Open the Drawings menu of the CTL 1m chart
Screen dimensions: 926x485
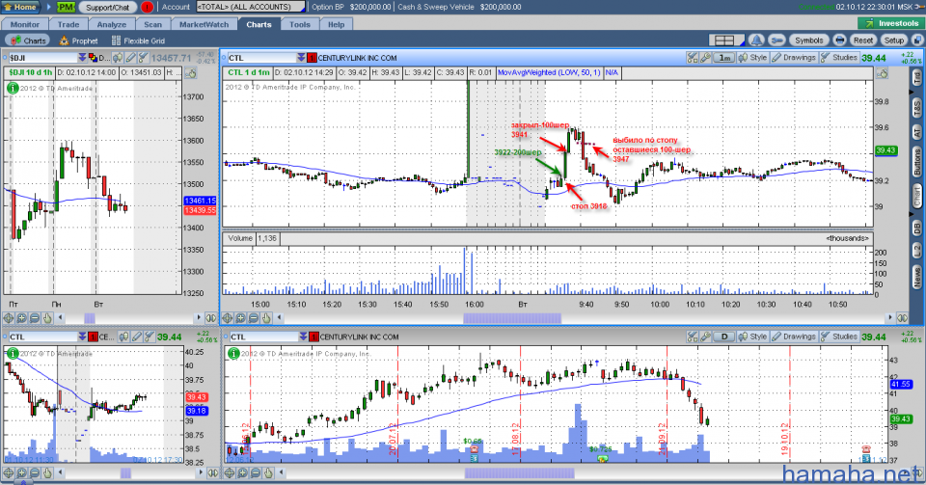[794, 58]
